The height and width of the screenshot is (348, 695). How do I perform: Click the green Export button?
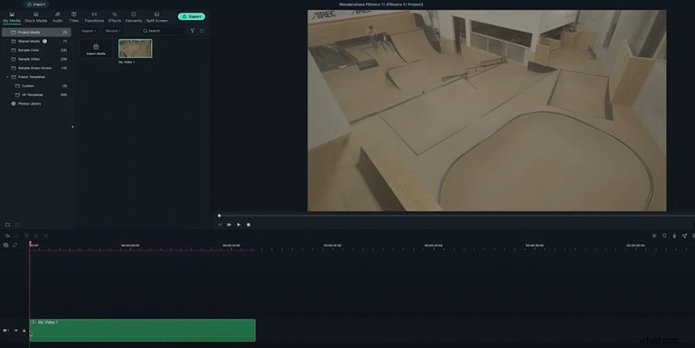[191, 16]
